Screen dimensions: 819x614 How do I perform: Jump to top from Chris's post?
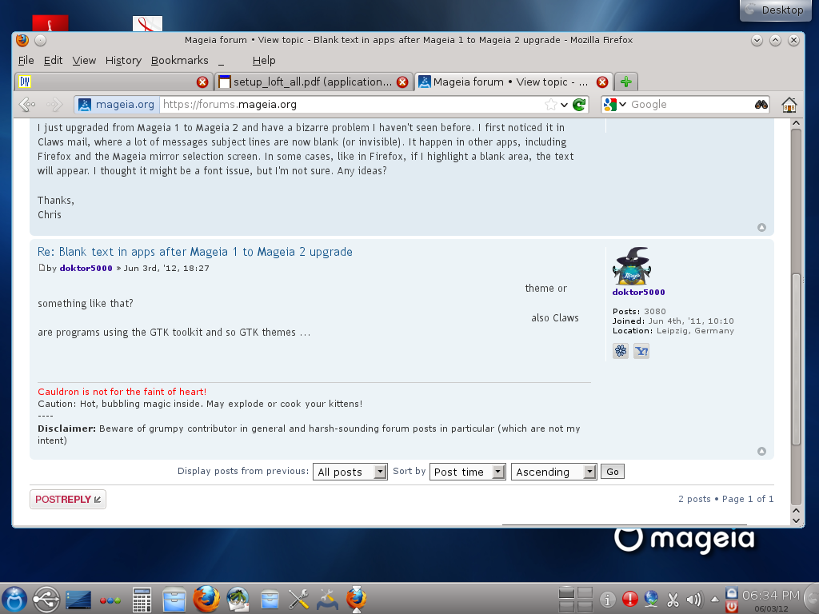(x=761, y=227)
